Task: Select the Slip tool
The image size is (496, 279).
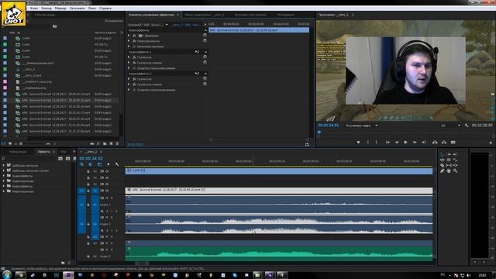Action: (449, 165)
